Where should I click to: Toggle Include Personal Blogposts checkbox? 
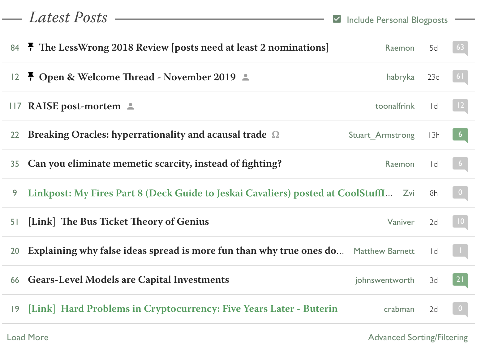point(337,19)
